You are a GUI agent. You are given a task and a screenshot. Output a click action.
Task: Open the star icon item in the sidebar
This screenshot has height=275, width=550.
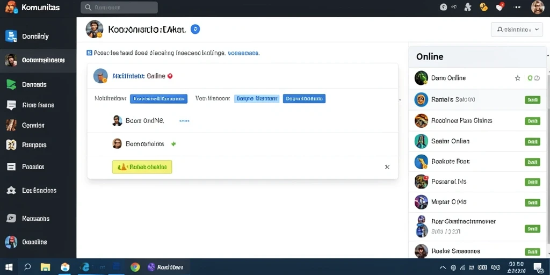11,191
